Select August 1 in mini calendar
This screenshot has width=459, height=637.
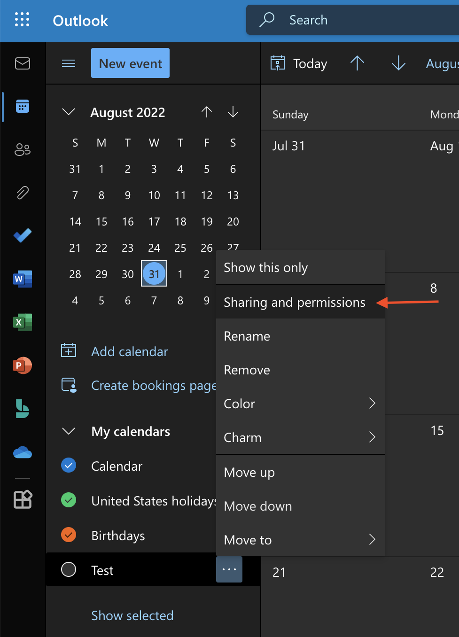101,169
